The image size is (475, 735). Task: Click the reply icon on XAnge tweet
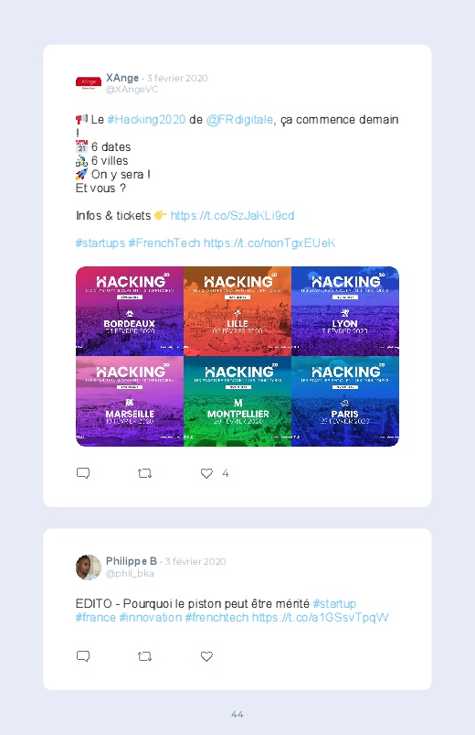point(83,473)
